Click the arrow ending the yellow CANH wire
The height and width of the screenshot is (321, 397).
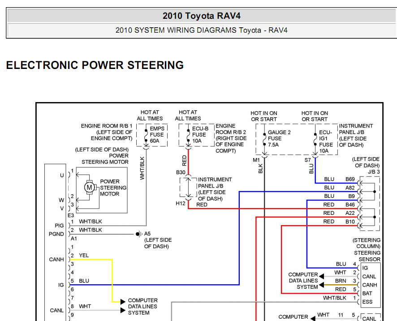123,302
